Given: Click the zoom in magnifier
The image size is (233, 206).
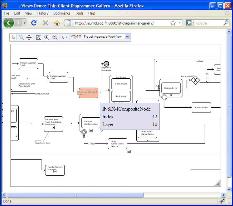Looking at the screenshot, I should point(47,37).
